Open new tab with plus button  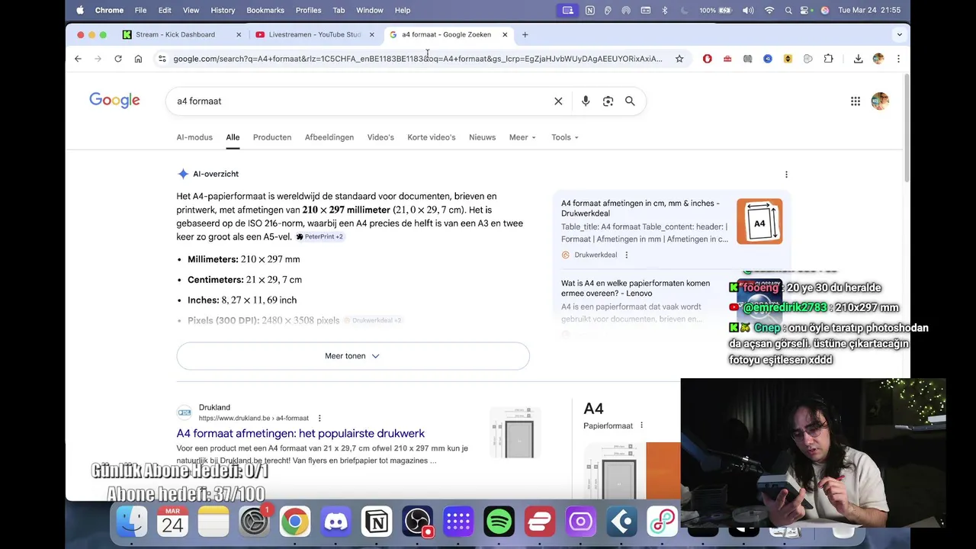[x=525, y=34]
